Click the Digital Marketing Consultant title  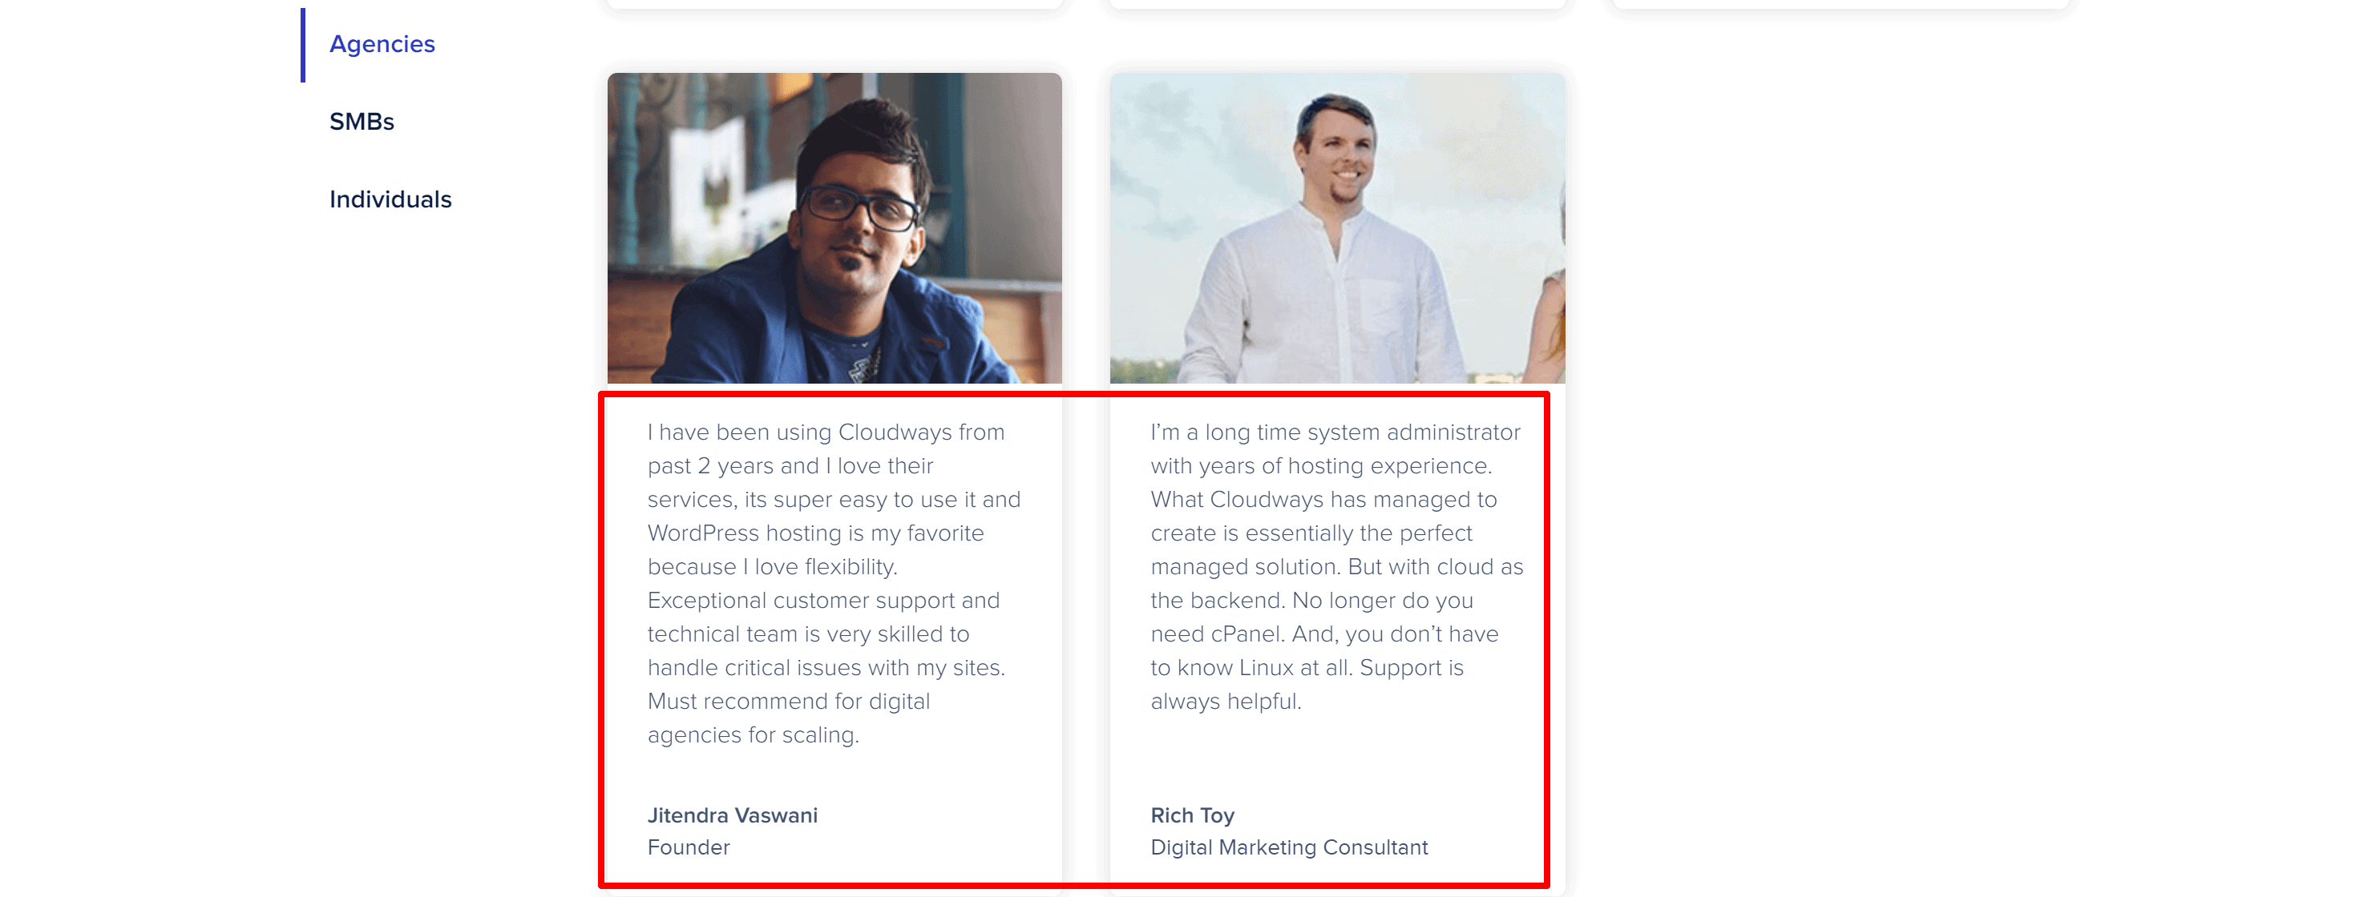point(1288,847)
